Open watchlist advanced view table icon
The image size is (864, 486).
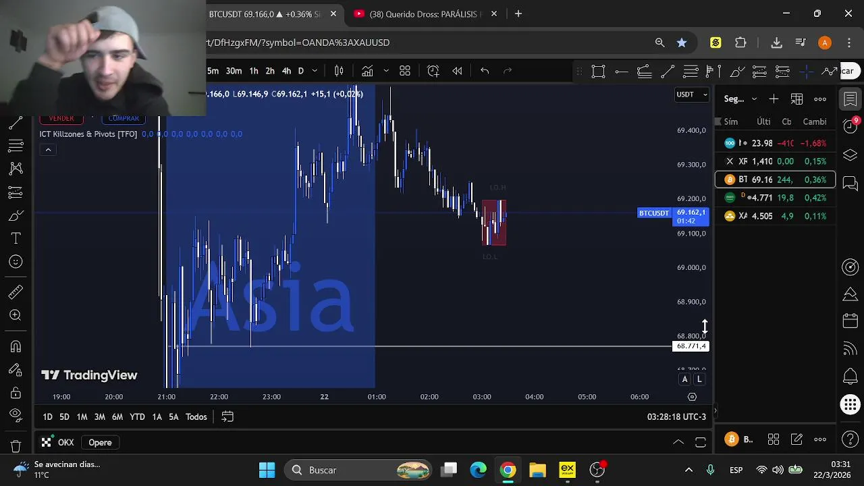point(796,99)
